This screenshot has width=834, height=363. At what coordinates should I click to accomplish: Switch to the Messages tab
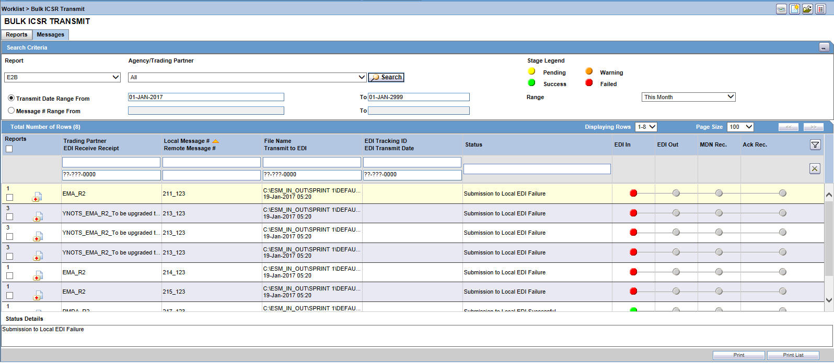tap(51, 34)
